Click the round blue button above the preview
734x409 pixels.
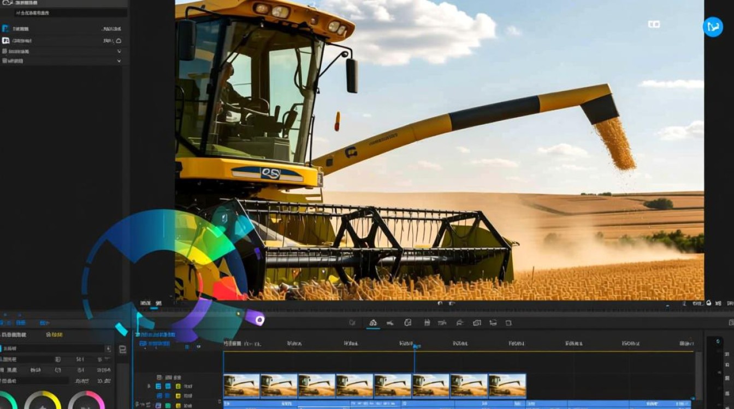pyautogui.click(x=713, y=27)
